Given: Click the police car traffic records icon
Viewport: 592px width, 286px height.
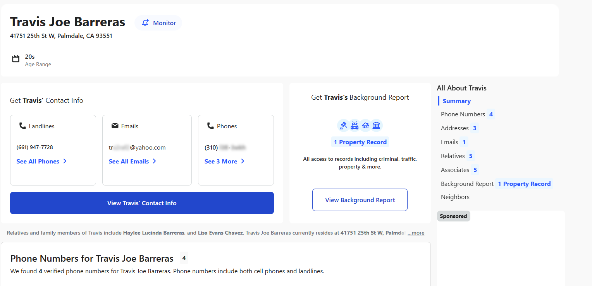Looking at the screenshot, I should (355, 126).
